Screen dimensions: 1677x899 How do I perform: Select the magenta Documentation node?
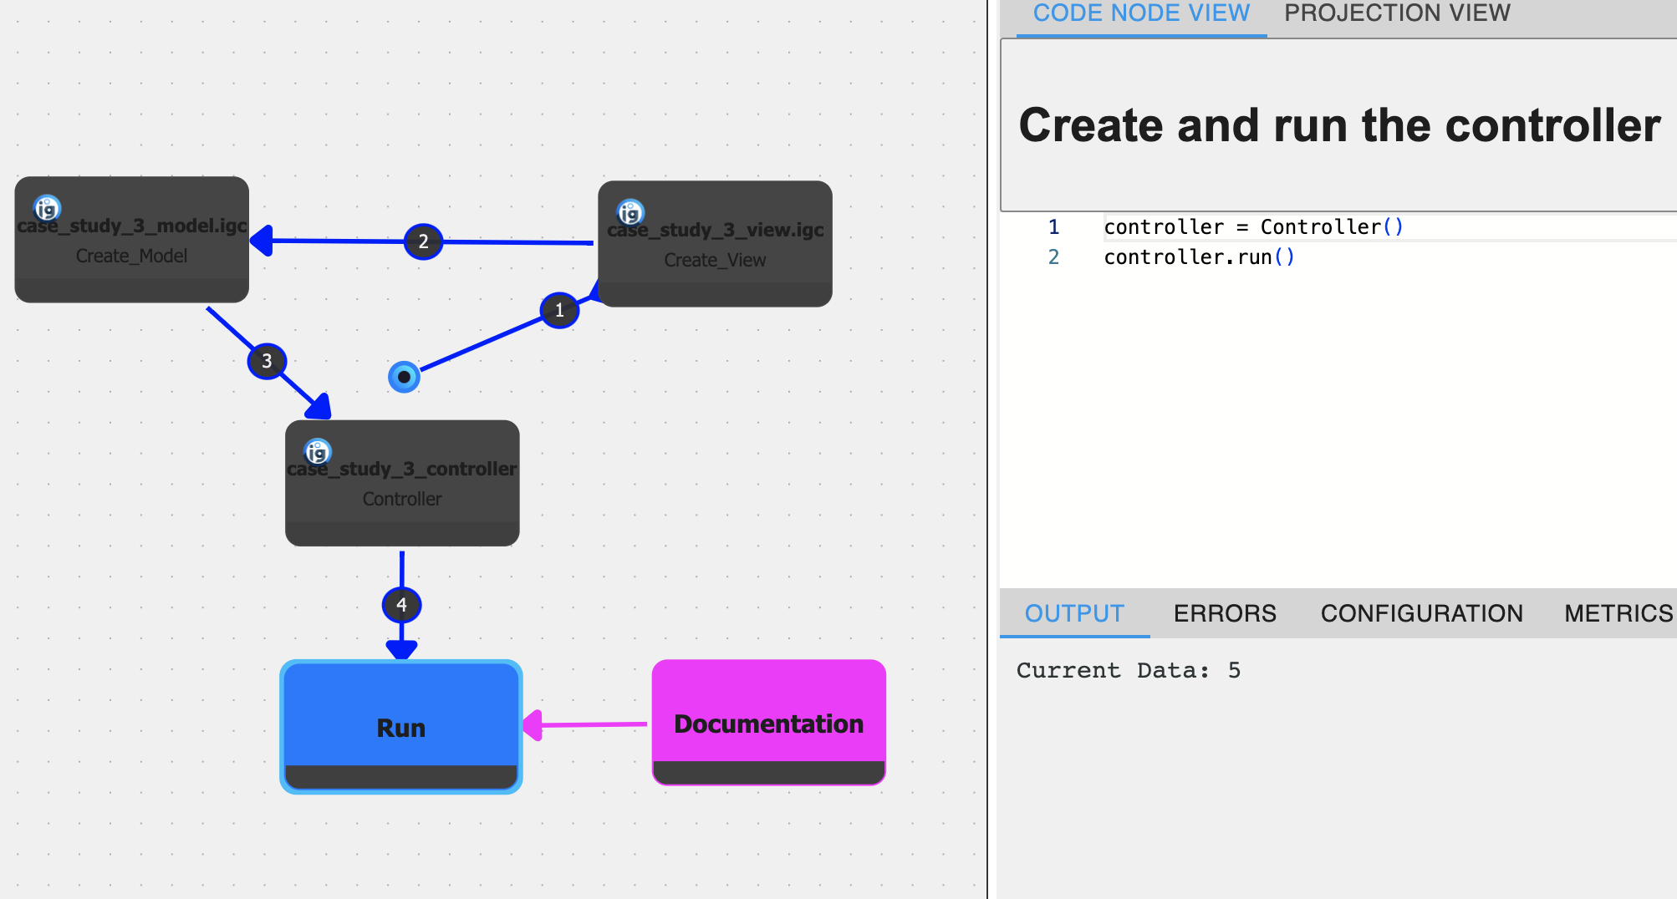click(768, 715)
